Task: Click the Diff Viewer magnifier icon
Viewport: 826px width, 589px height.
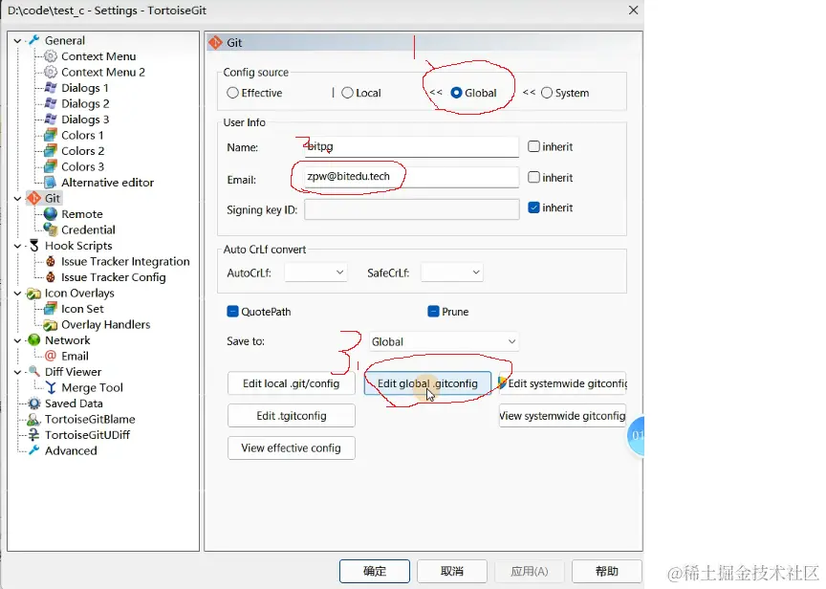Action: [x=34, y=372]
